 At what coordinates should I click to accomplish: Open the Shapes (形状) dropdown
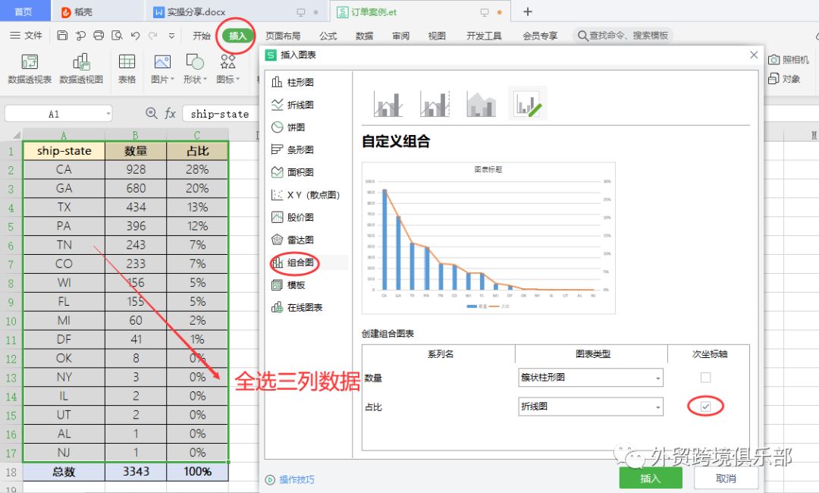click(x=195, y=68)
